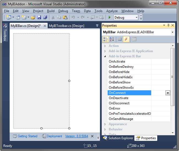
Task: Open New Project dropdown arrow
Action: tap(13, 17)
